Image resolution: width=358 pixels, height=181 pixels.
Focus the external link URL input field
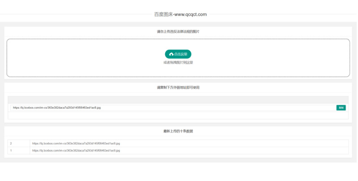[x=201, y=108]
